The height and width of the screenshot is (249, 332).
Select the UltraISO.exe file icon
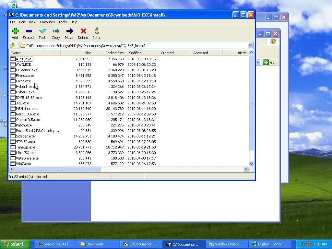point(13,152)
